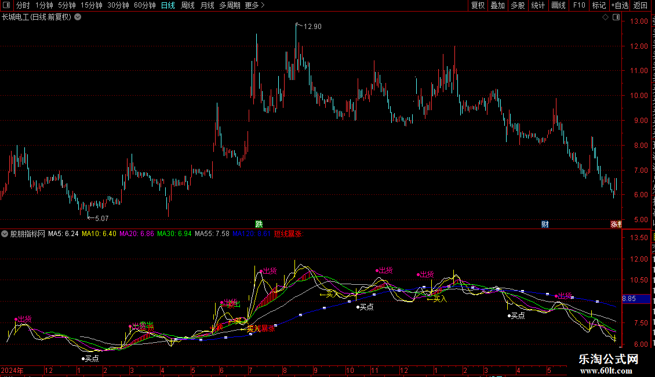Click the 2024年 date axis label
The height and width of the screenshot is (377, 655).
(x=12, y=371)
